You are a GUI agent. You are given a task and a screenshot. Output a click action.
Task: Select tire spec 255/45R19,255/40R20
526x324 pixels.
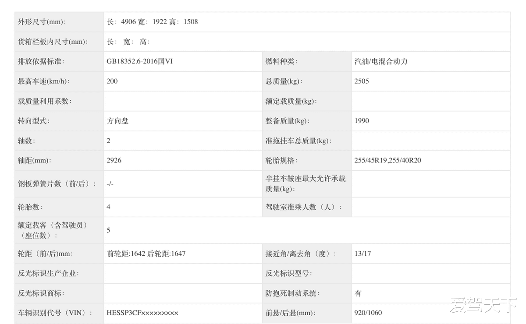(387, 161)
